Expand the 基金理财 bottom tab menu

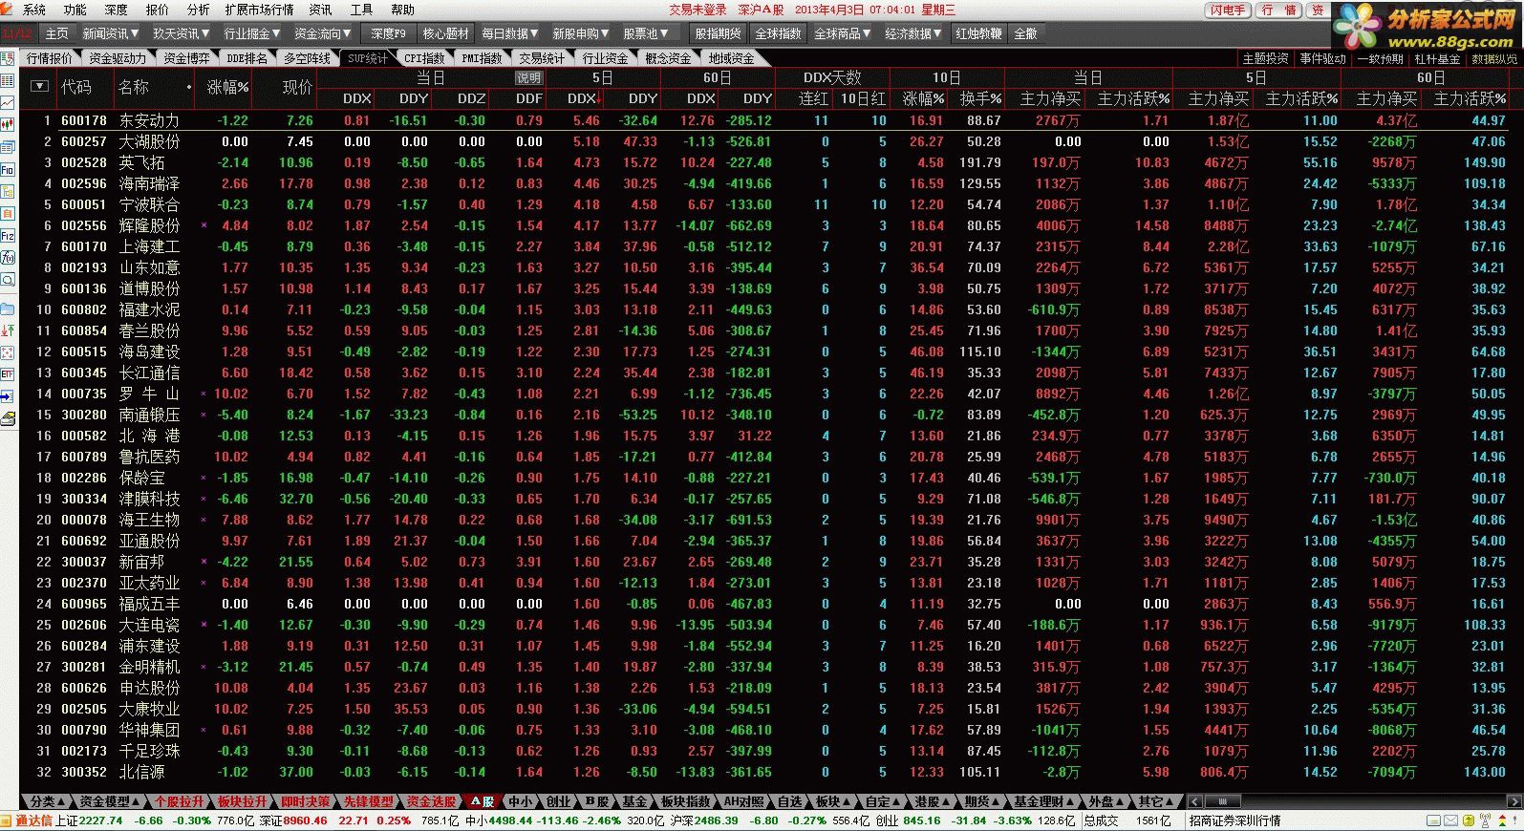pyautogui.click(x=1042, y=801)
